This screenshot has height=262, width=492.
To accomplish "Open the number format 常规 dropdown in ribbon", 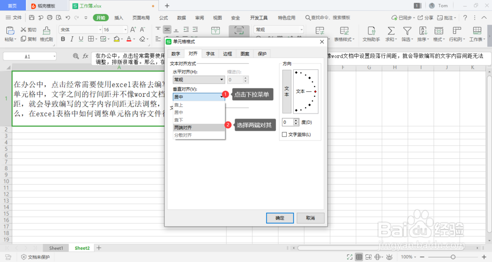I will point(301,29).
